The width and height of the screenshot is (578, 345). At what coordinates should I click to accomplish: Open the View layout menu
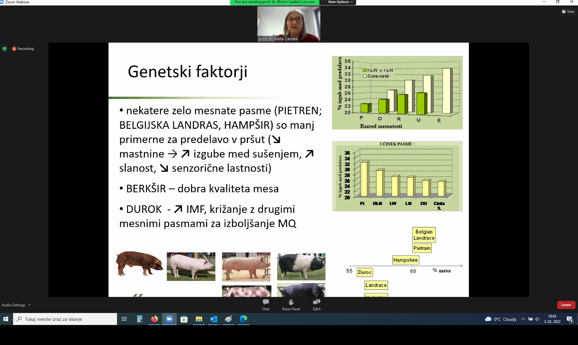pos(568,11)
